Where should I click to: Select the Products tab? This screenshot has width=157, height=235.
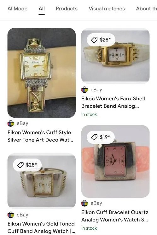pos(67,9)
